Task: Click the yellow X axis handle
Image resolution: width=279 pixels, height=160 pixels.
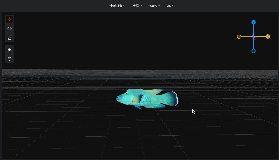Action: 268,36
